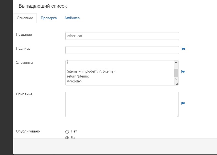
Task: Open the Attributes tab
Action: pos(72,18)
